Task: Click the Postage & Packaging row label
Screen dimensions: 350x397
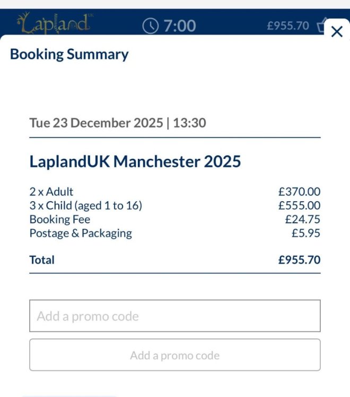Action: tap(81, 233)
